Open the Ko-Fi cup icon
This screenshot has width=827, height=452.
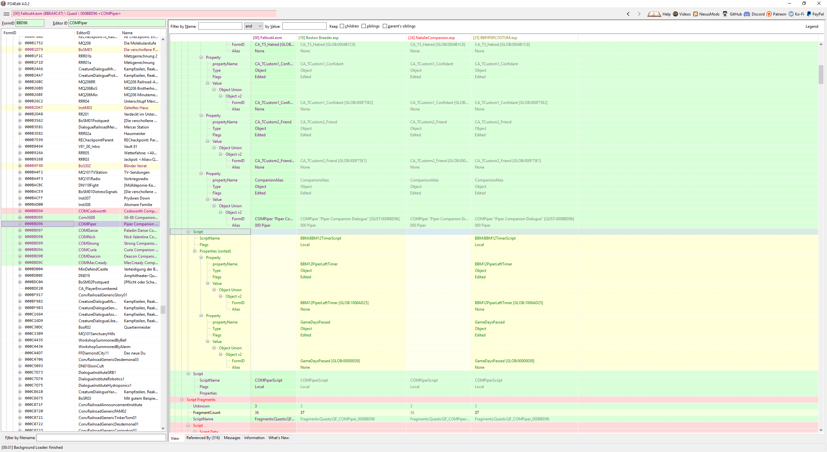pos(791,14)
